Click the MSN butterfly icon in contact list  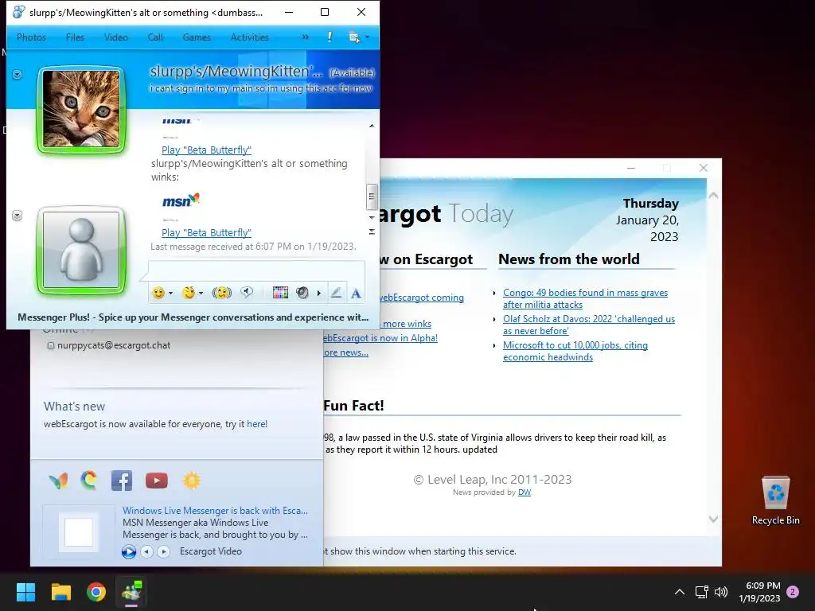[58, 481]
